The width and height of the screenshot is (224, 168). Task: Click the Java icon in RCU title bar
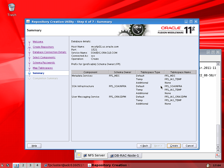28,22
